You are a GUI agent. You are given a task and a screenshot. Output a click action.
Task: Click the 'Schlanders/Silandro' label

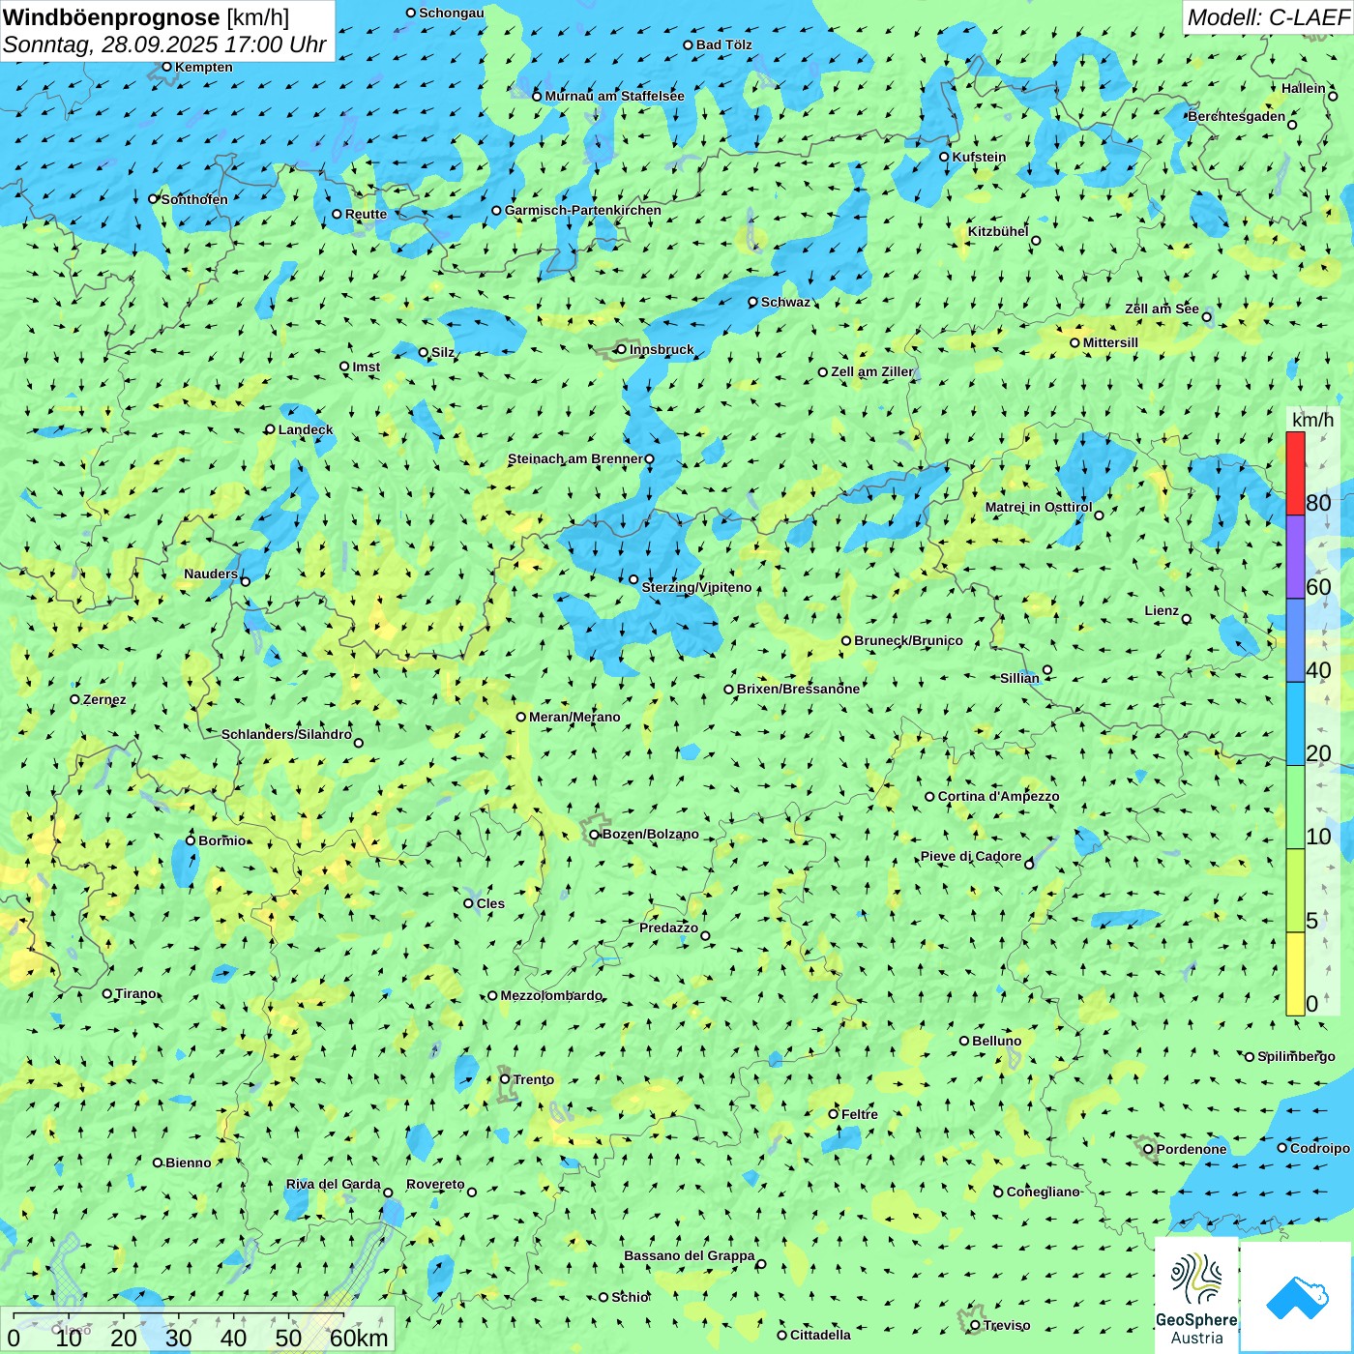[x=286, y=734]
